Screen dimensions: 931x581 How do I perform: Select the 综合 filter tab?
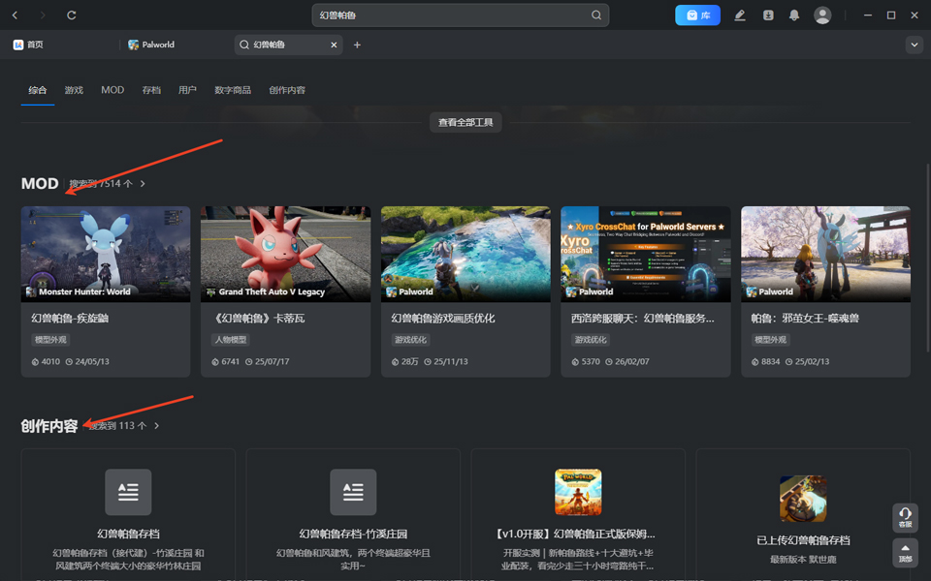tap(38, 90)
